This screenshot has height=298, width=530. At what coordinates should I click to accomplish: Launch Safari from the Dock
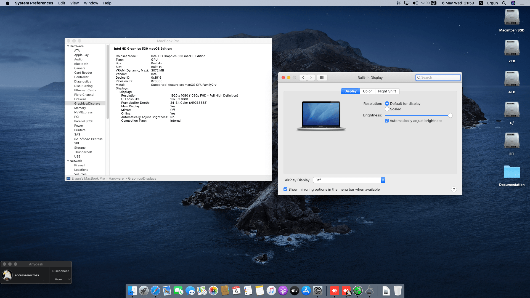click(155, 291)
